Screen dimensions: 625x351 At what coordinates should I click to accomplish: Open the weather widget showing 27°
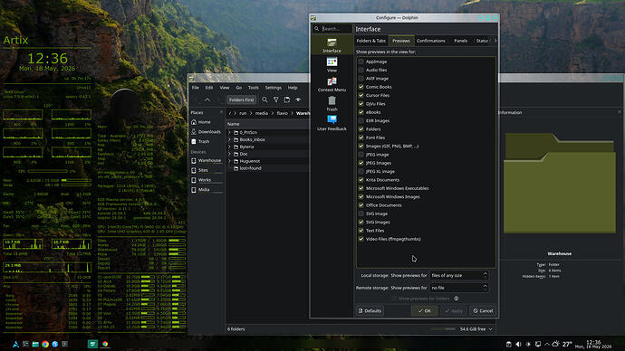coord(562,345)
